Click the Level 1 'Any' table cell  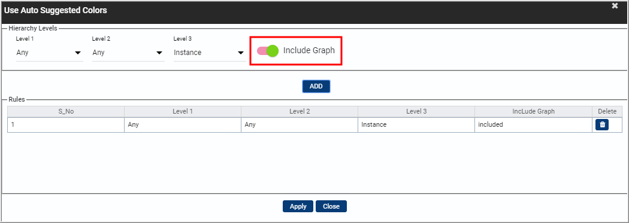pos(183,124)
